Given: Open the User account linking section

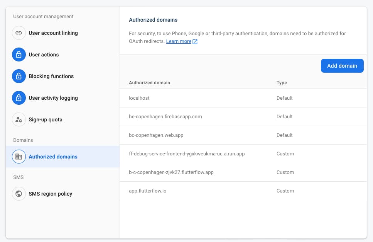Looking at the screenshot, I should point(53,33).
